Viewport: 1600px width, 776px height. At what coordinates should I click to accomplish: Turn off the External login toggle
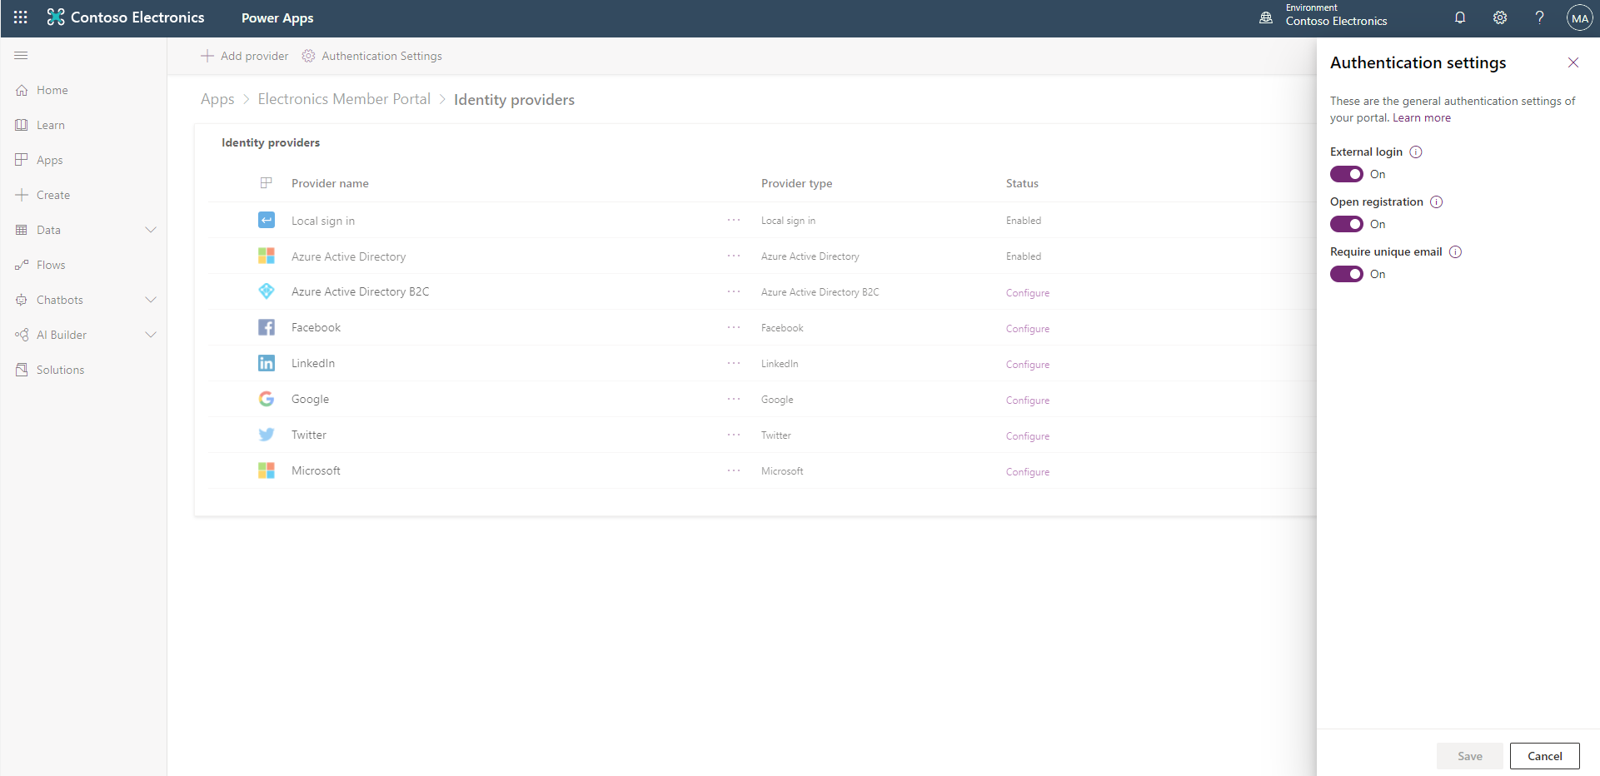(1346, 174)
